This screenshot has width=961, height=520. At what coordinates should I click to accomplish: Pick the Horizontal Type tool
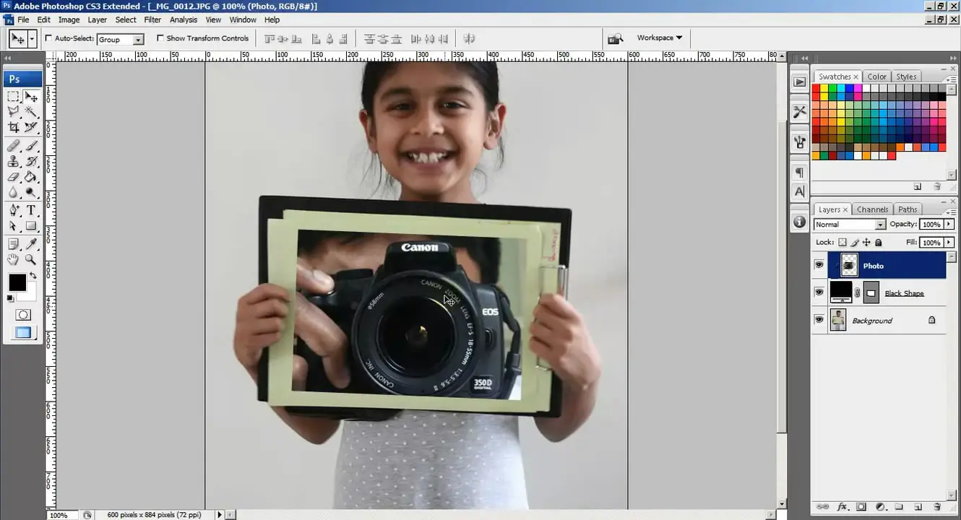click(x=31, y=210)
